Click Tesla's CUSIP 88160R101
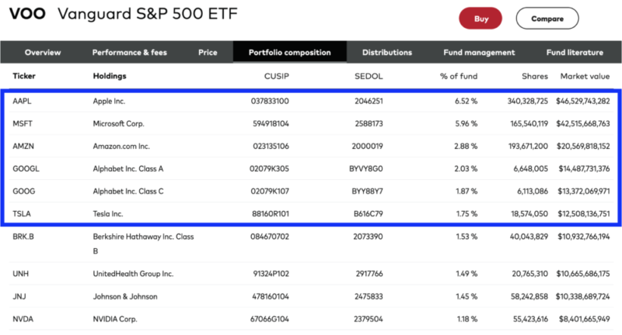Viewport: 622px width, 335px height. coord(271,214)
